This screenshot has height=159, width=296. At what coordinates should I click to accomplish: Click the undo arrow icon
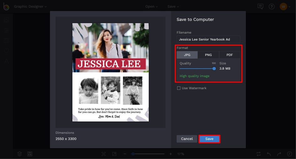tap(269, 154)
